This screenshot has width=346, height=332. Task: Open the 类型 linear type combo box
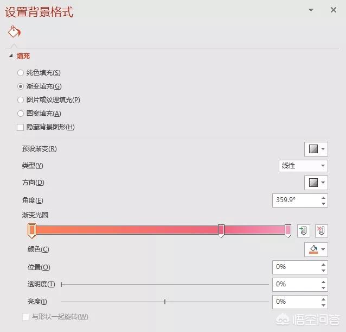point(303,166)
